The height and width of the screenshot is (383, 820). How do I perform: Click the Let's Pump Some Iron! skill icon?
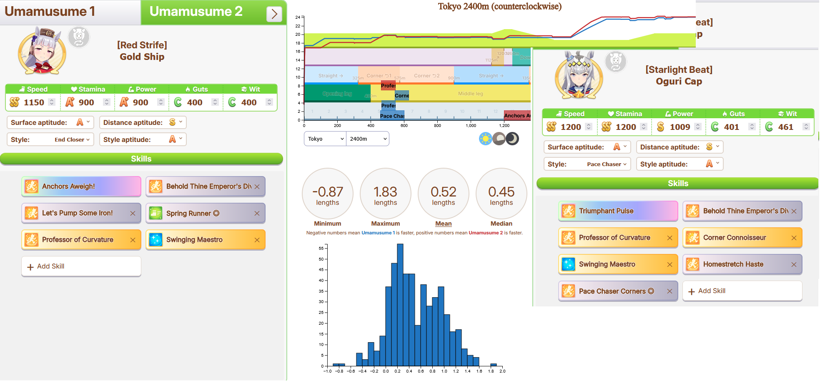click(x=31, y=213)
